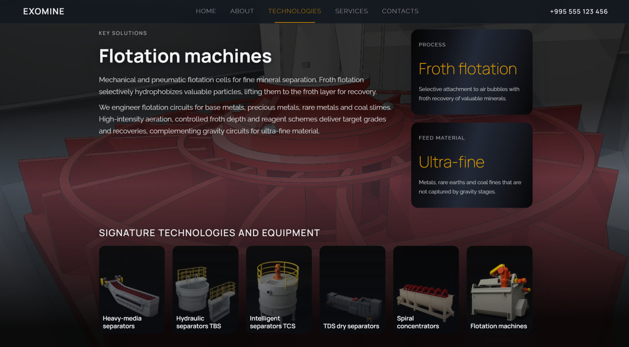
Task: Select the Flotation machines equipment card
Action: (499, 290)
